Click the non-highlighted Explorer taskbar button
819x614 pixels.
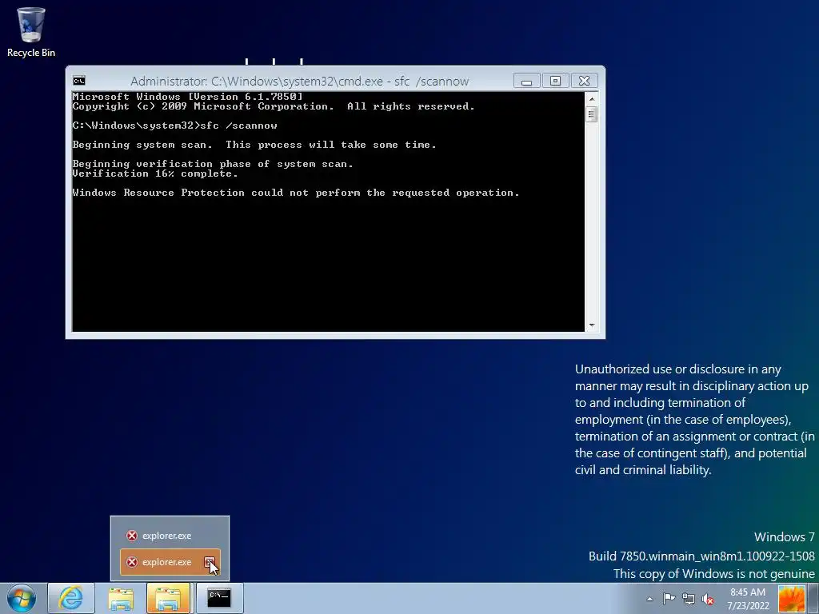point(122,598)
